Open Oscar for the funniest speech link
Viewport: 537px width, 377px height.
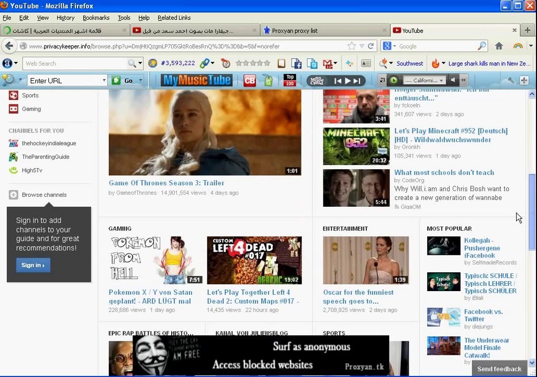(x=358, y=297)
